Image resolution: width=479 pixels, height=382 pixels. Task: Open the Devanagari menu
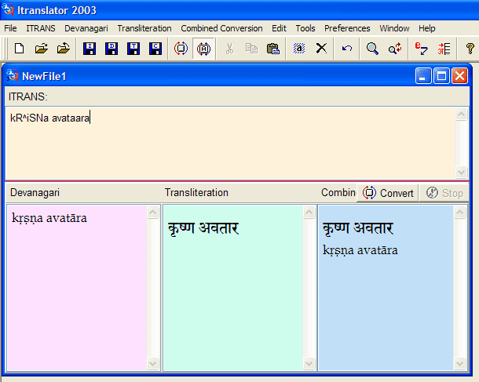pyautogui.click(x=86, y=28)
